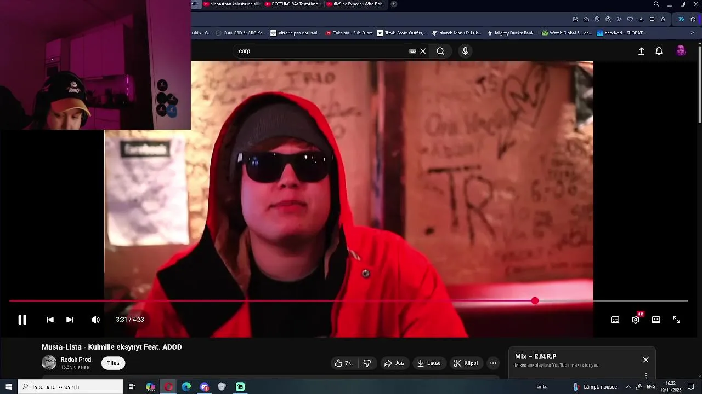This screenshot has width=702, height=394.
Task: Open TVkaista - Sub Suora bookmark
Action: tap(349, 33)
